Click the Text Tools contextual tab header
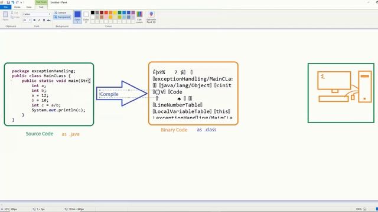 point(41,2)
